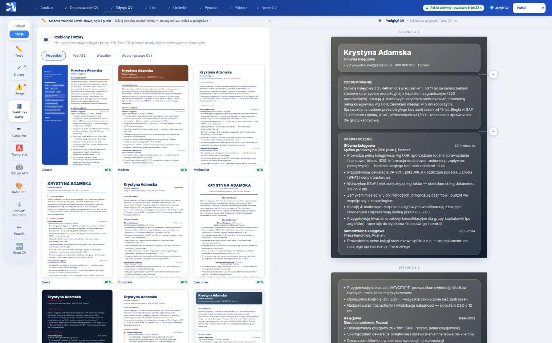Choose the Modern template thumbnail

pyautogui.click(x=153, y=115)
